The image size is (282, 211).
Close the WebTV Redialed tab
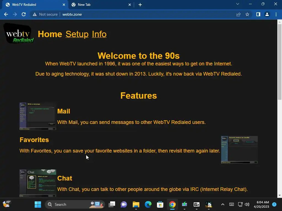point(64,5)
